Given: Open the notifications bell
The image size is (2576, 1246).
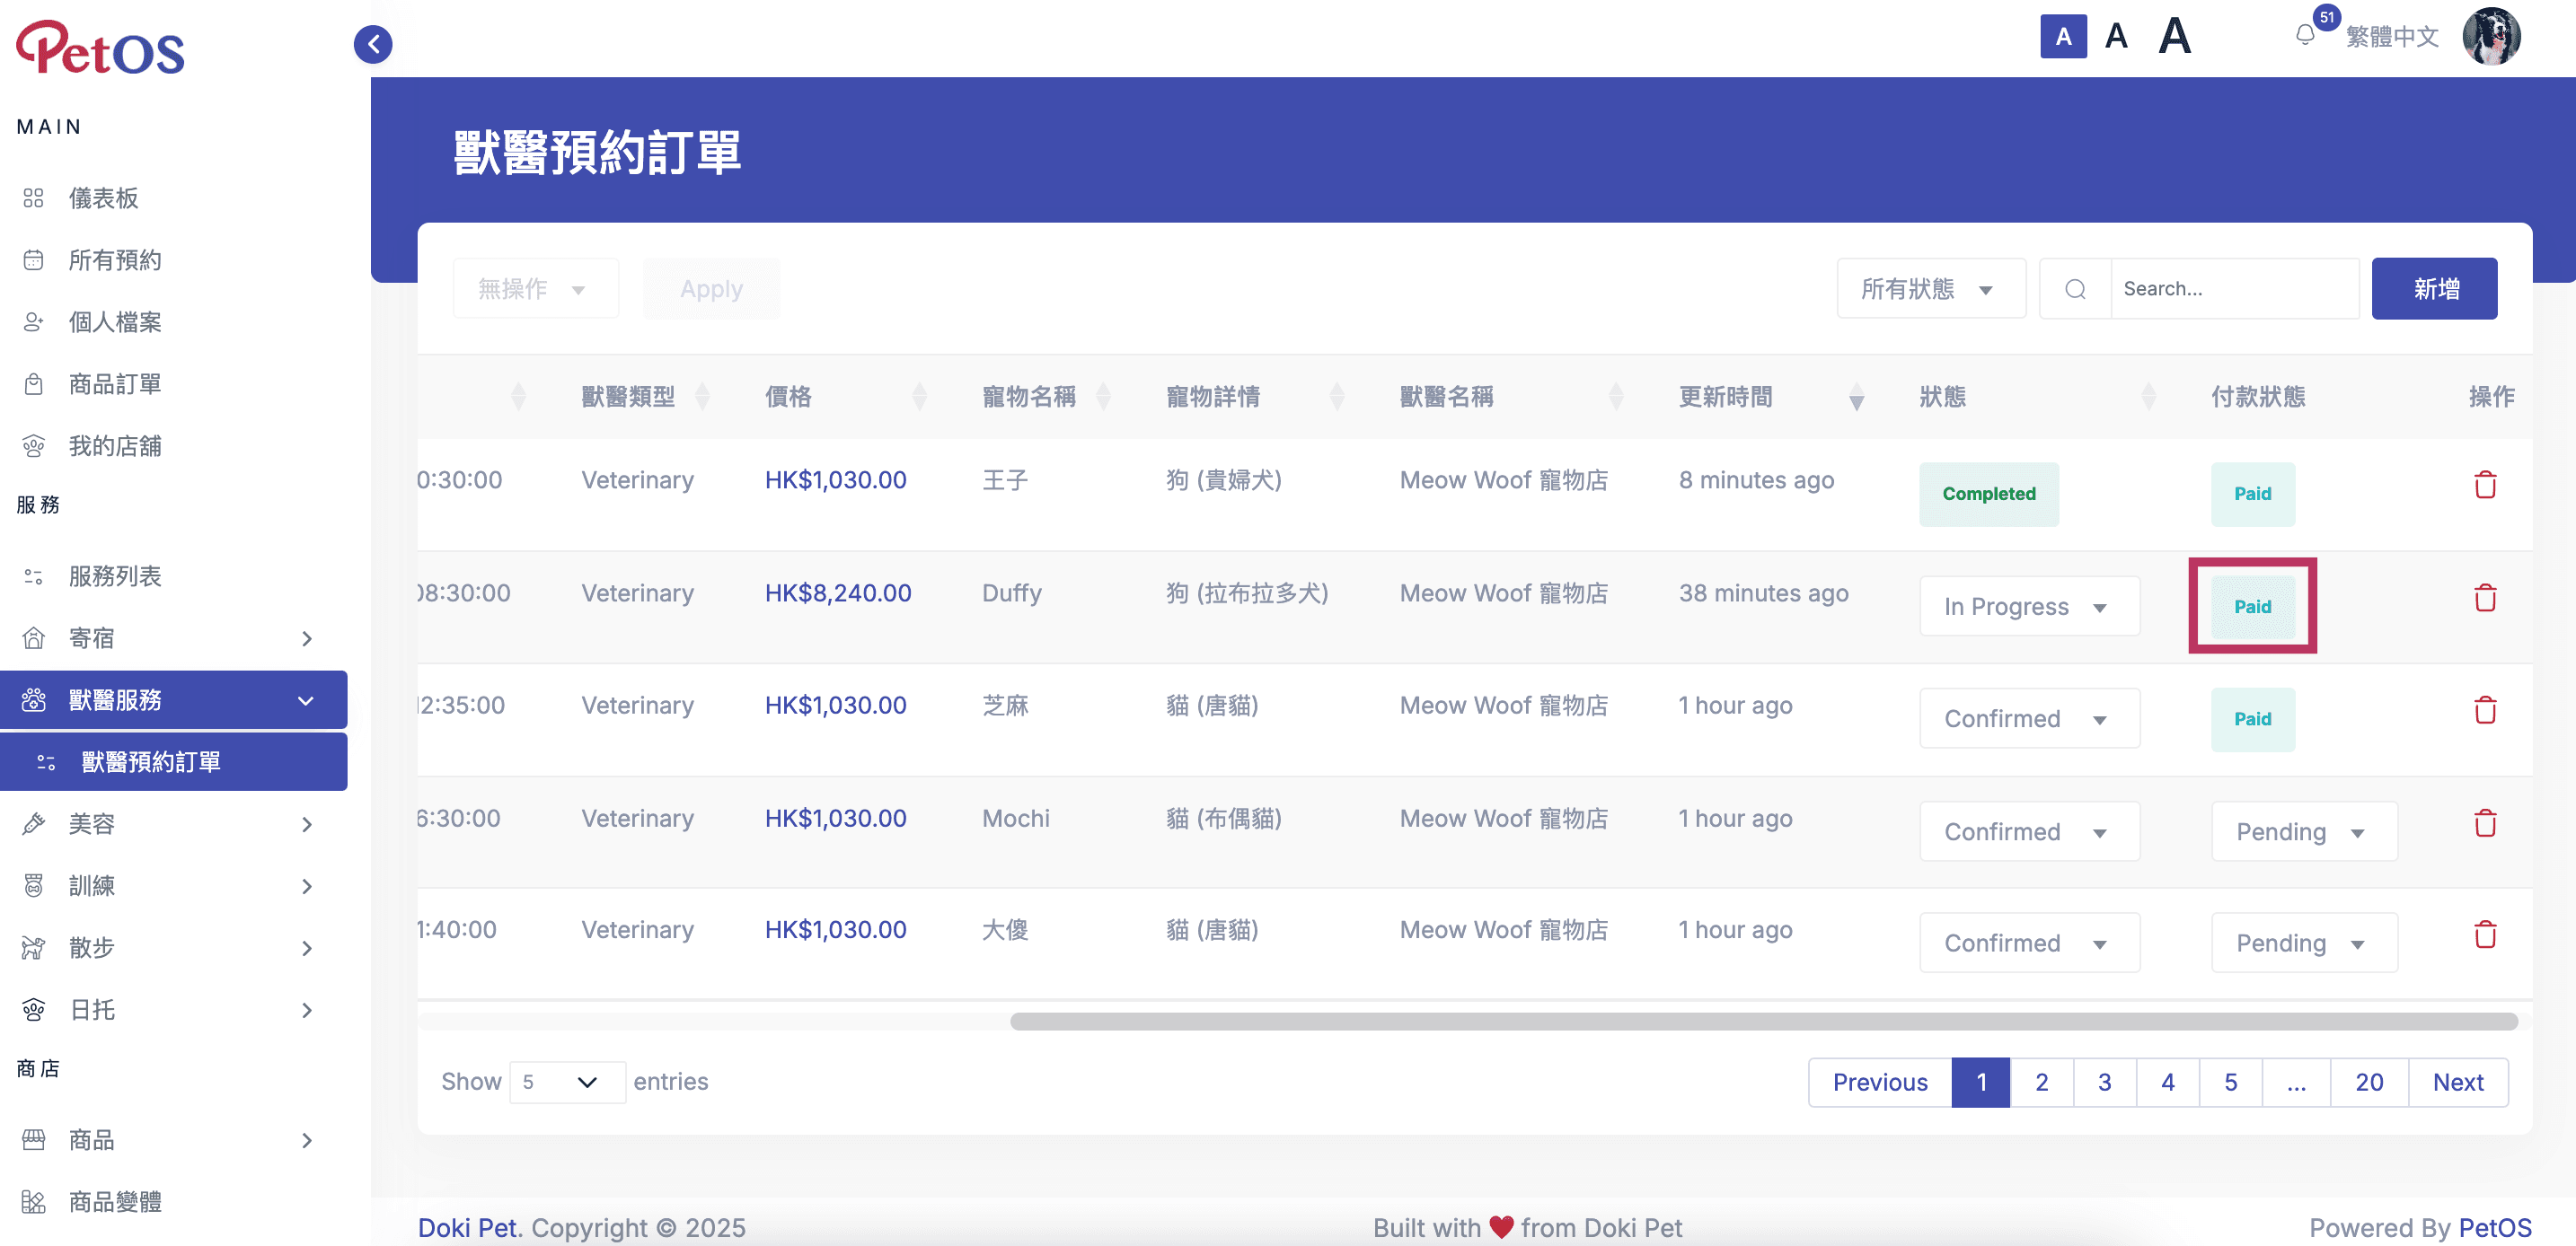Looking at the screenshot, I should pyautogui.click(x=2305, y=36).
